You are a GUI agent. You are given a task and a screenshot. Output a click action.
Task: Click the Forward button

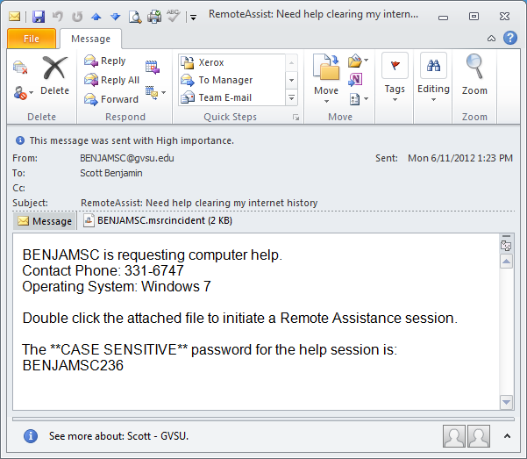[110, 99]
